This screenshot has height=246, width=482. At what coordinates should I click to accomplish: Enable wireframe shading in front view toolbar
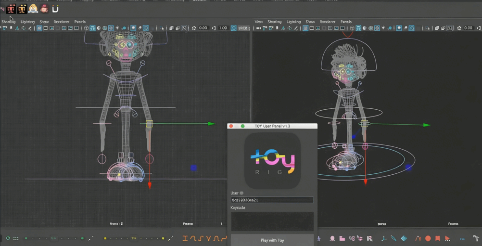pos(87,28)
